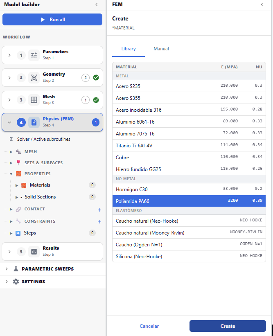Select Caucho (Ogden N=1) material
273x336 pixels.
(189, 244)
